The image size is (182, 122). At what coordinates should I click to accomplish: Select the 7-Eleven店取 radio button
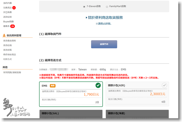pyautogui.click(x=84, y=6)
